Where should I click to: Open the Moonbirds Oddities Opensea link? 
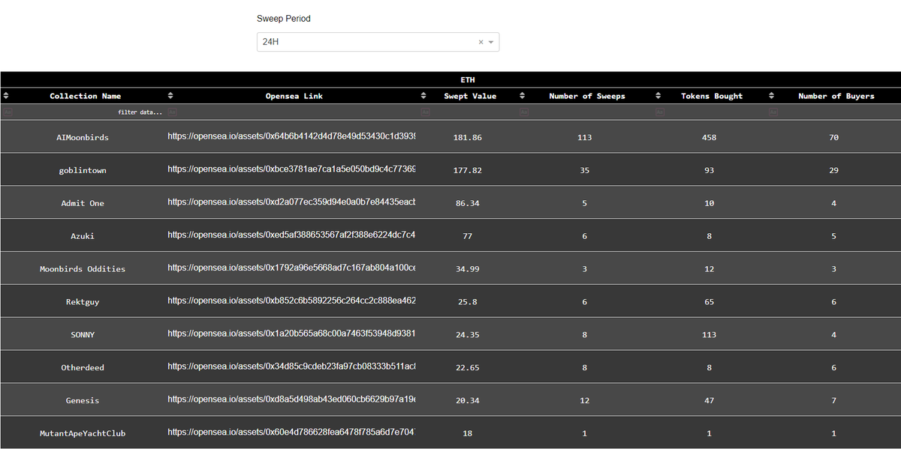[x=291, y=268]
